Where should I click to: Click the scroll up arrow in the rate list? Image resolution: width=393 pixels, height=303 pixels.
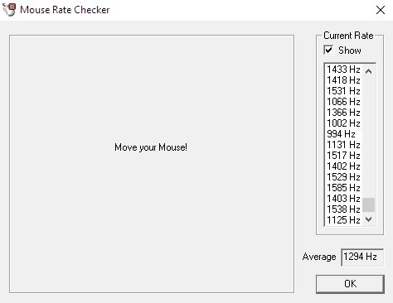(368, 71)
